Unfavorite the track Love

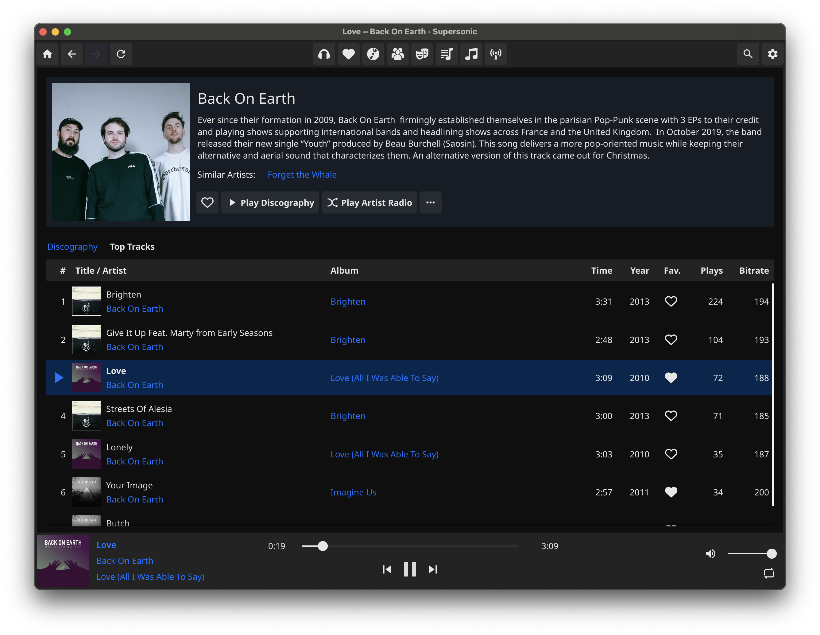671,378
